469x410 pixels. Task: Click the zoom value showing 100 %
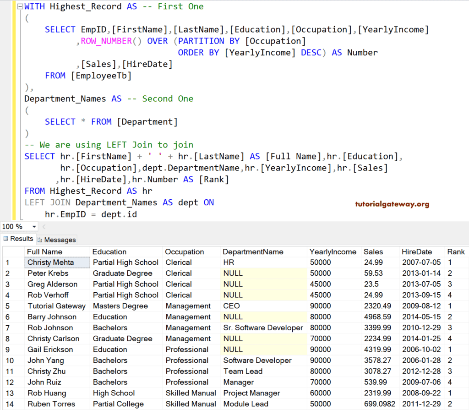14,226
